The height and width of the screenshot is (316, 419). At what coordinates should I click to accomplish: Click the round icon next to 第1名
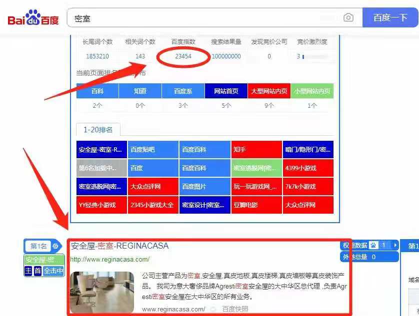55,246
